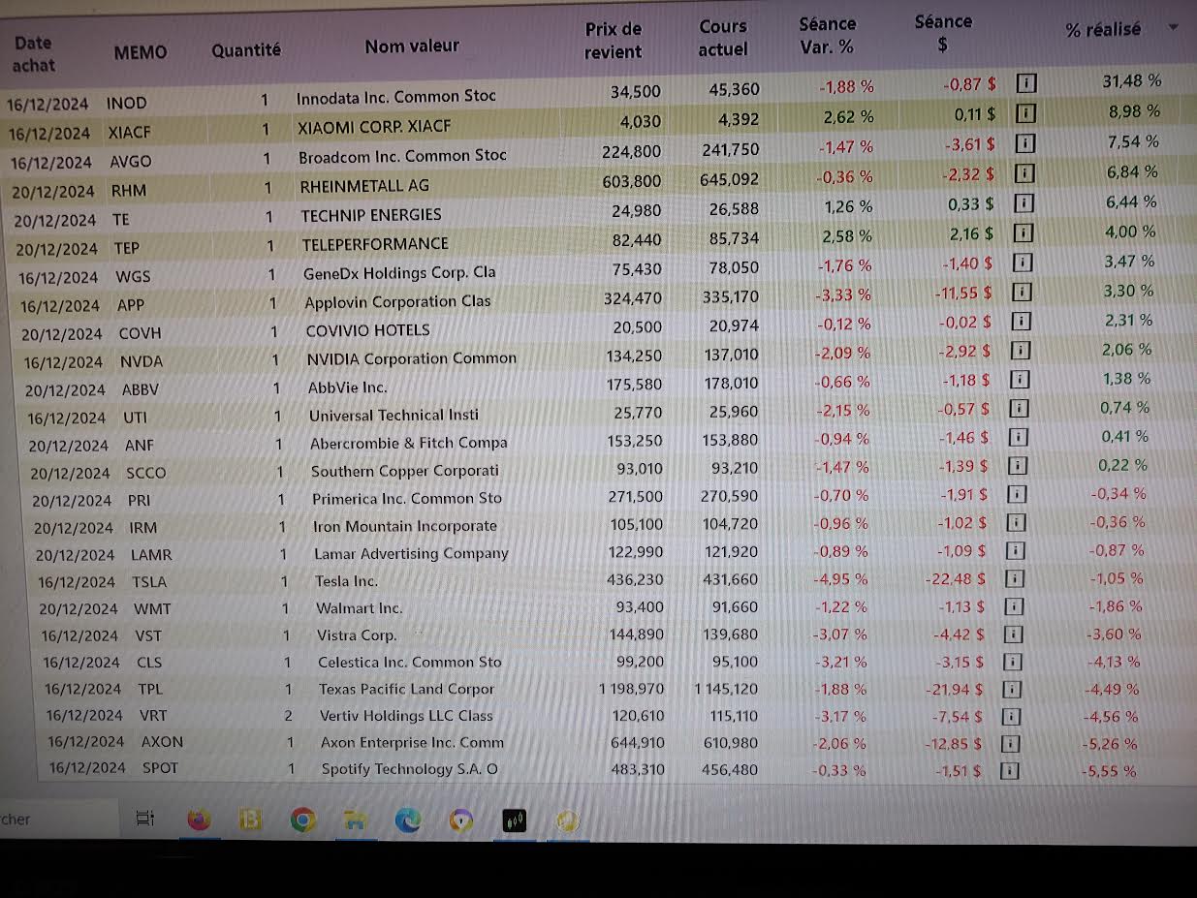Click the candlestick chart app in taskbar

click(514, 821)
